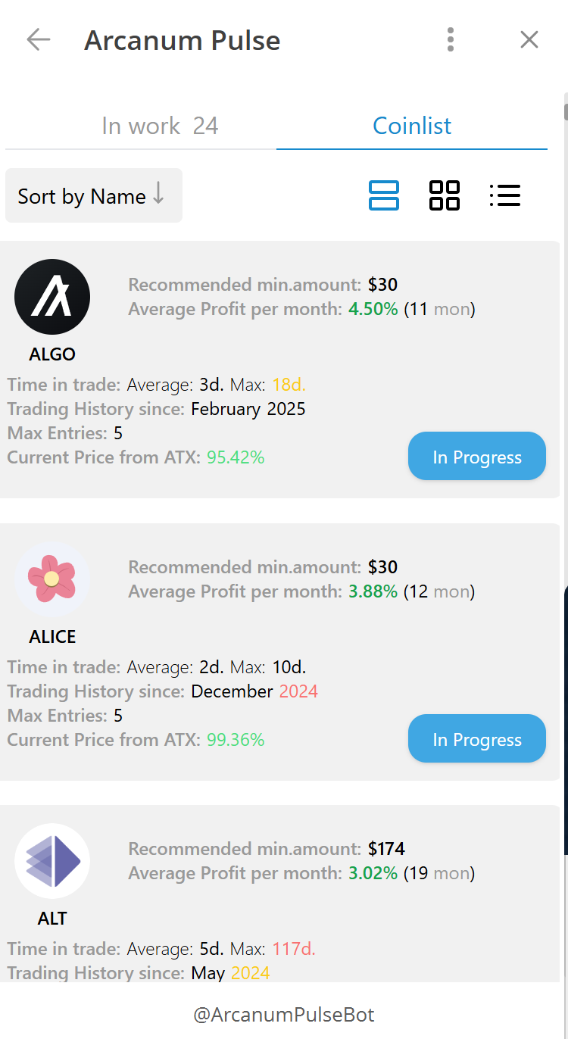Switch to the In work tab

click(160, 126)
